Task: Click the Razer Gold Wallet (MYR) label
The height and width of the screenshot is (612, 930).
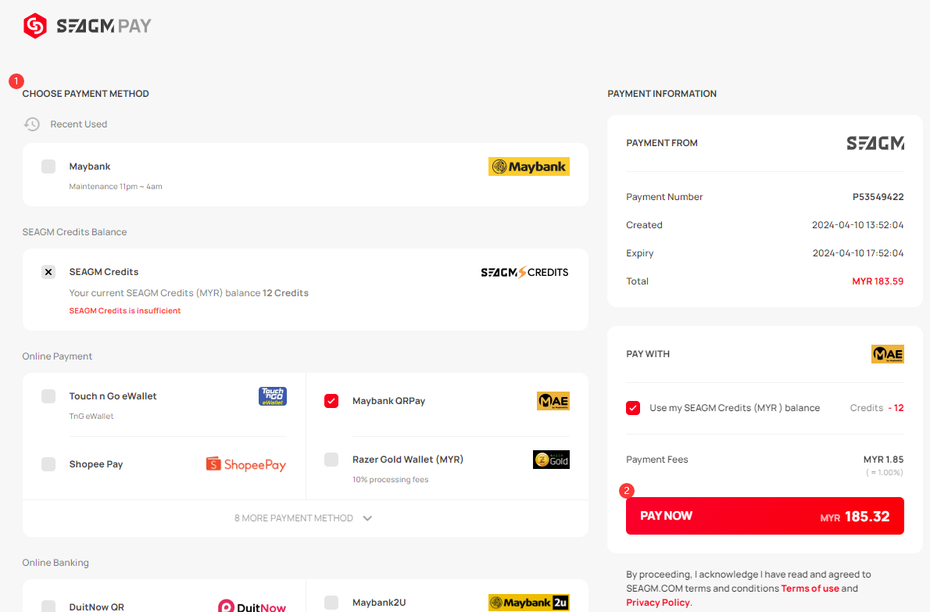Action: [x=408, y=460]
